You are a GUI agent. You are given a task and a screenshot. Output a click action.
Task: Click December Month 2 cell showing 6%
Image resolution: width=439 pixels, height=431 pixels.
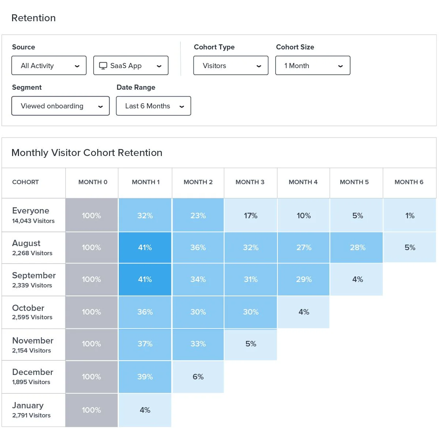pyautogui.click(x=198, y=377)
